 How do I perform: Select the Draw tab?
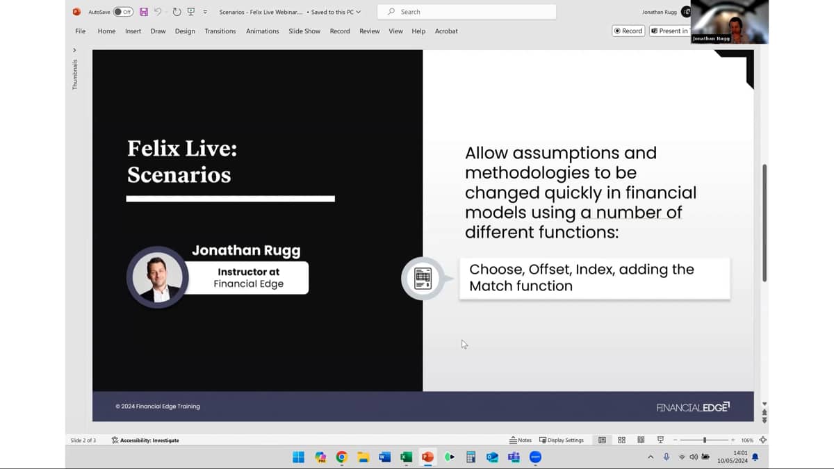(158, 31)
